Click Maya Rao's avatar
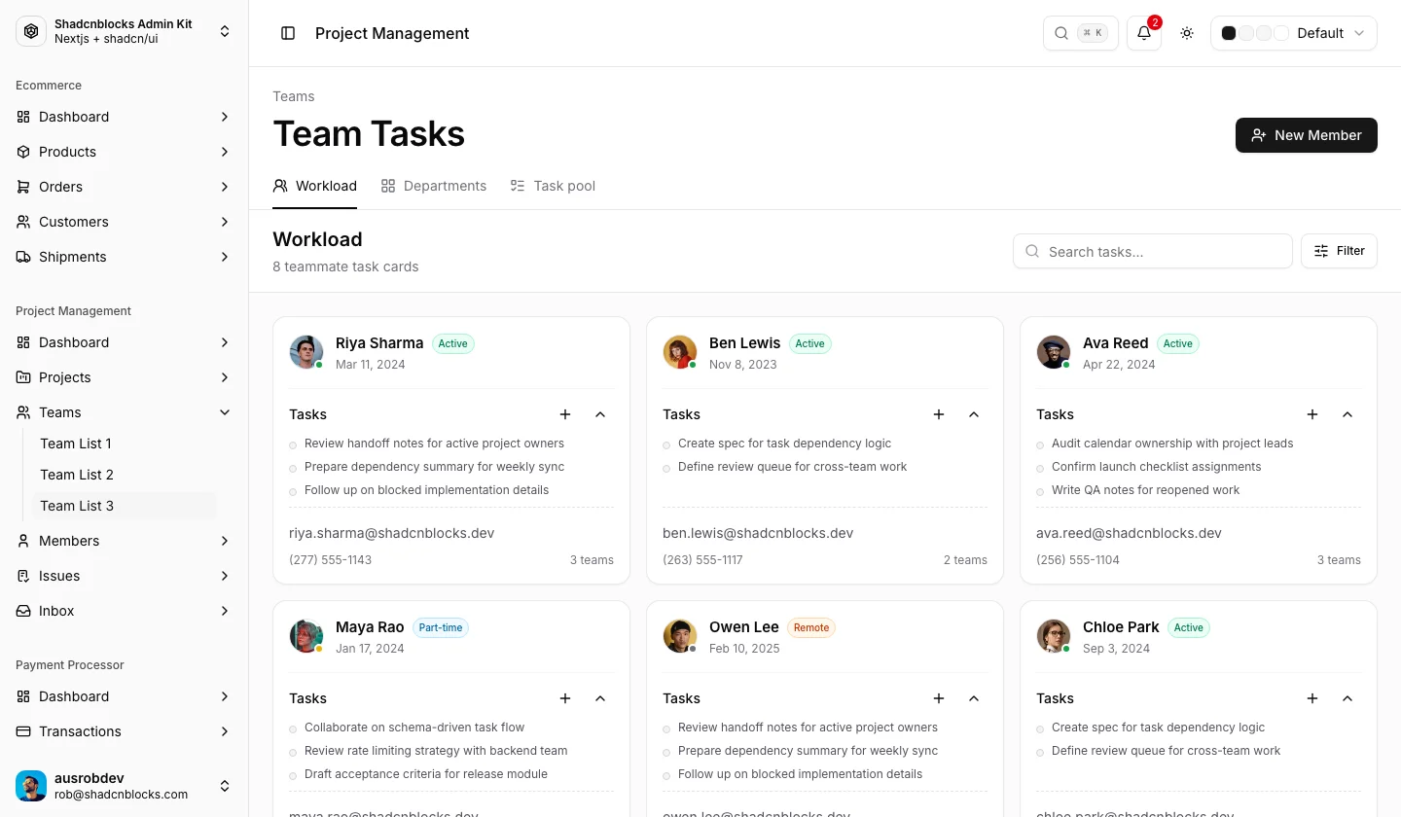 point(306,636)
